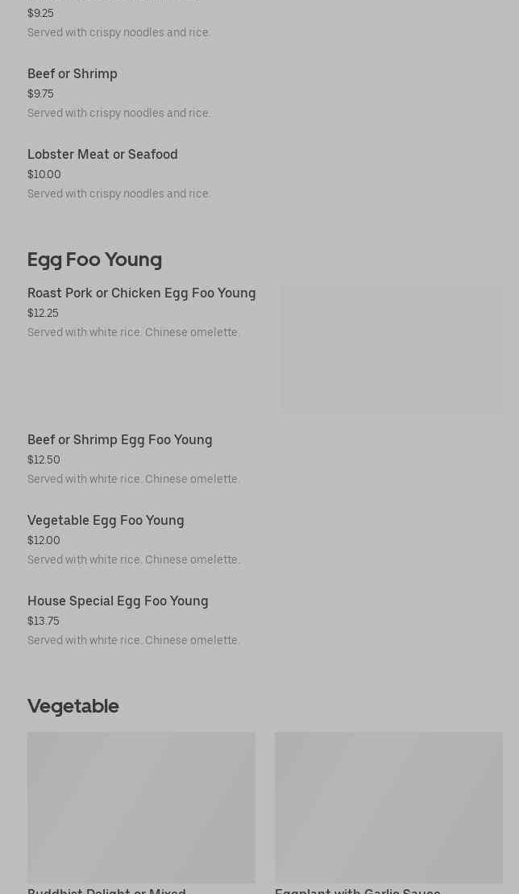Click the $10.00 Lobster Meat price
Screen dimensions: 519x894
44,175
